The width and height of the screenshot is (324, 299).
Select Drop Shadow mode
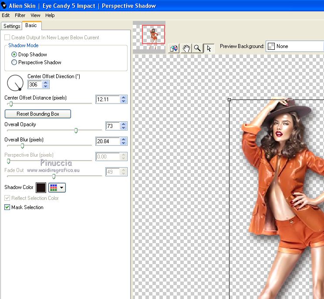point(14,55)
